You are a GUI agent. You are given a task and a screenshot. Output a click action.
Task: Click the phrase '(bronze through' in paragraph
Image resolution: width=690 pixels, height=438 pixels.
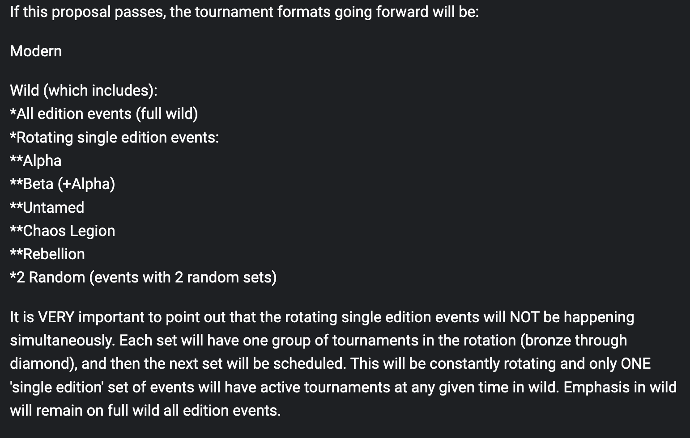point(573,340)
